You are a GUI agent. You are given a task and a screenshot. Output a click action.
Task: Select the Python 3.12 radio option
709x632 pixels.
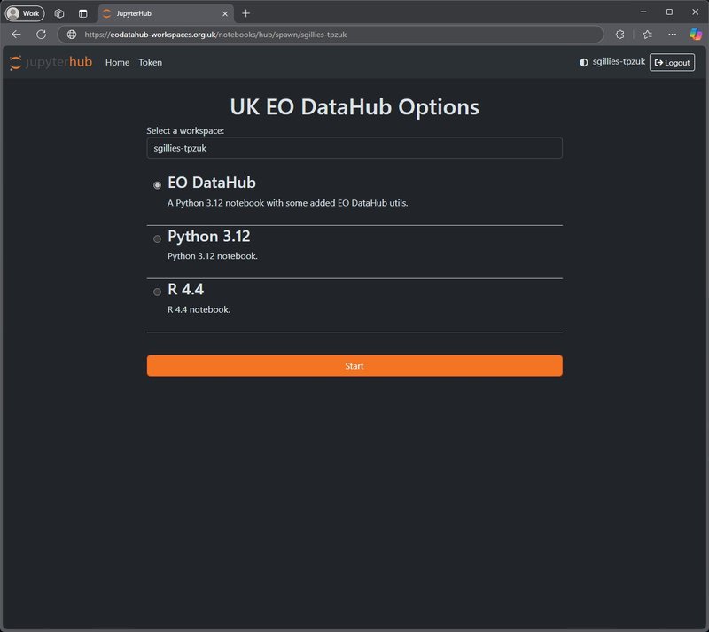[x=158, y=238]
